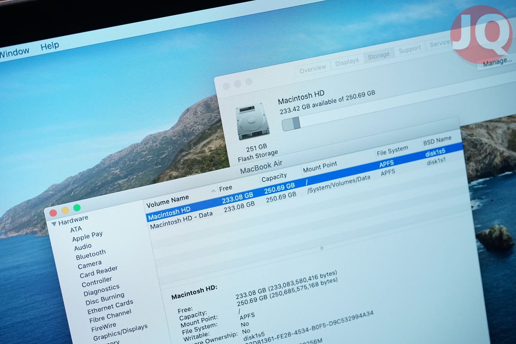
Task: Open the Window menu in the menu bar
Action: click(x=14, y=52)
